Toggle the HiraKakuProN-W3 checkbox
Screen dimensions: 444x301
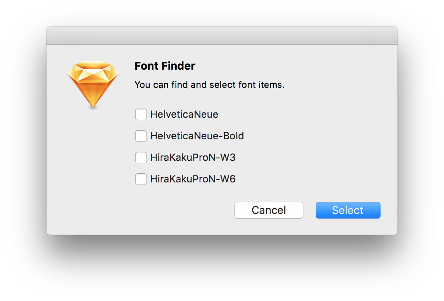pyautogui.click(x=141, y=157)
